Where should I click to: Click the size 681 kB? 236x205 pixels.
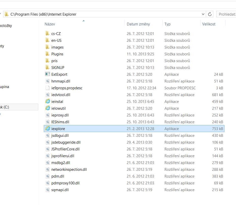pyautogui.click(x=217, y=95)
